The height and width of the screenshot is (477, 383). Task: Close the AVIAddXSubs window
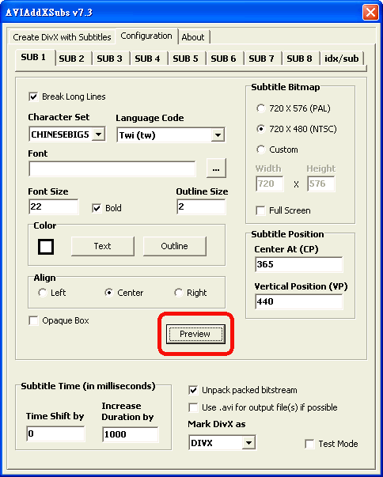pos(370,13)
